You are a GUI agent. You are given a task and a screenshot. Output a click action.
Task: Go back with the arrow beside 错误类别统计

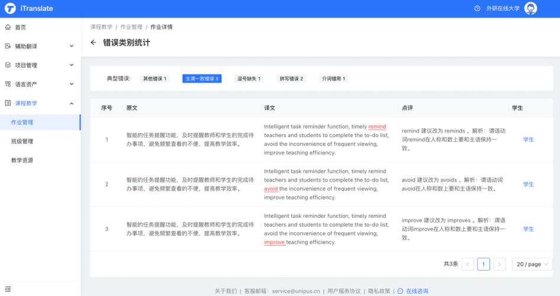click(x=94, y=43)
